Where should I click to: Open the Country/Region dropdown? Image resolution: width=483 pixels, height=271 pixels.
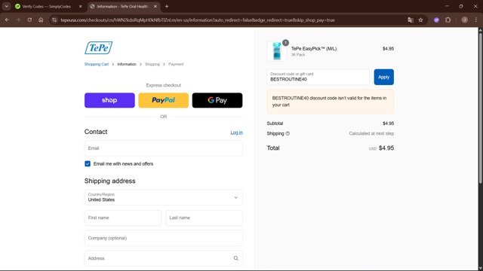(x=164, y=197)
